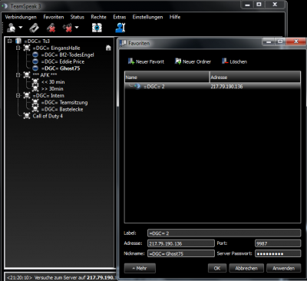307x281 pixels.
Task: Open the Status menu
Action: tap(78, 17)
